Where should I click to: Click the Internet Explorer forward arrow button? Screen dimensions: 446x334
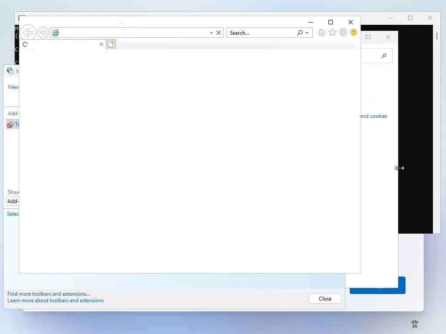[43, 33]
